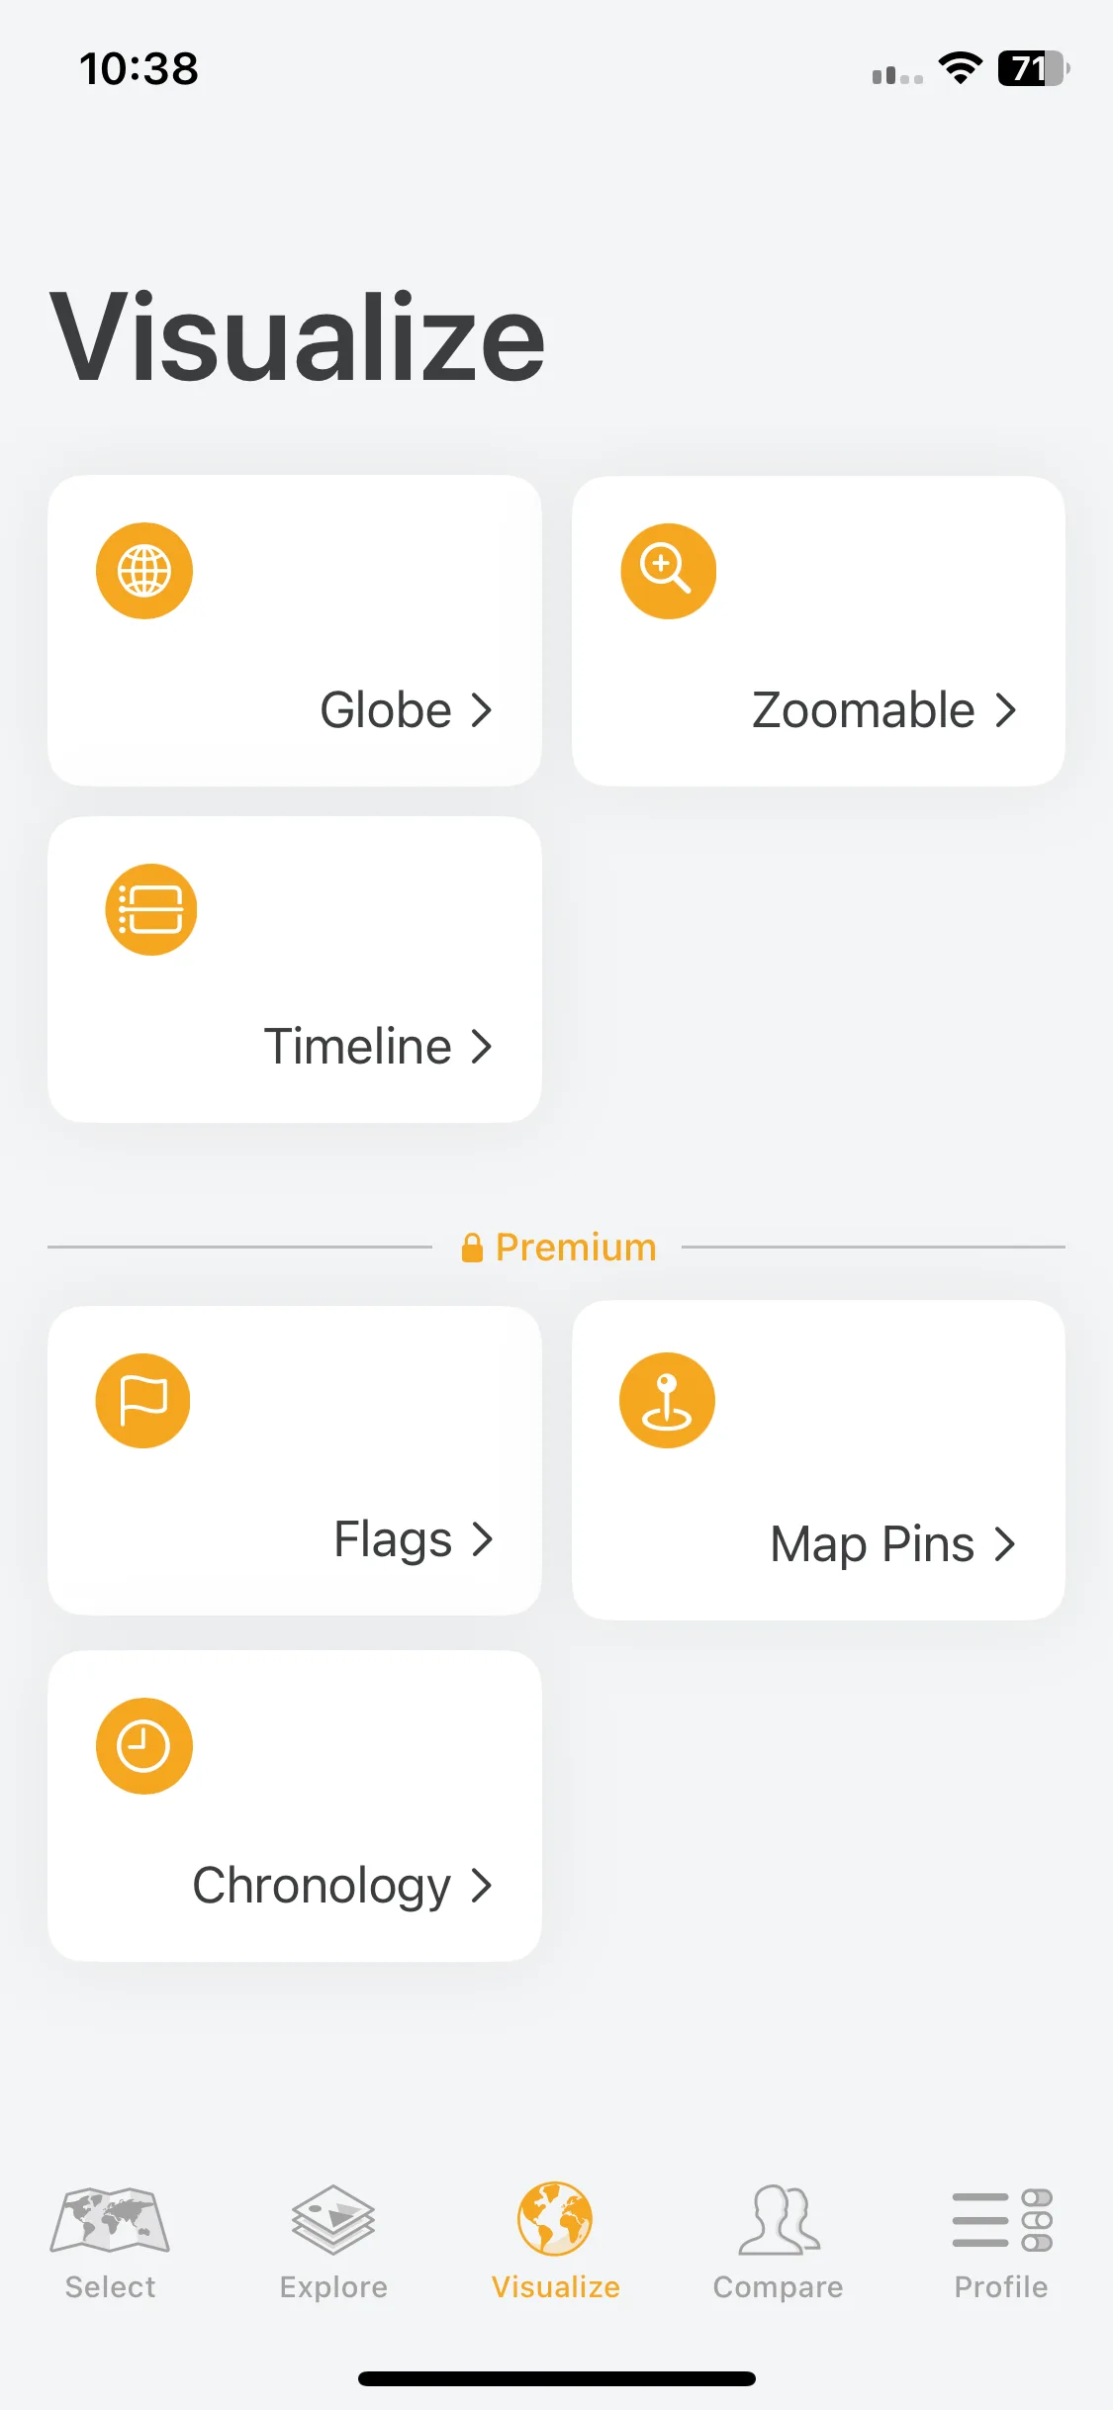Tap the Timeline list icon

(151, 909)
